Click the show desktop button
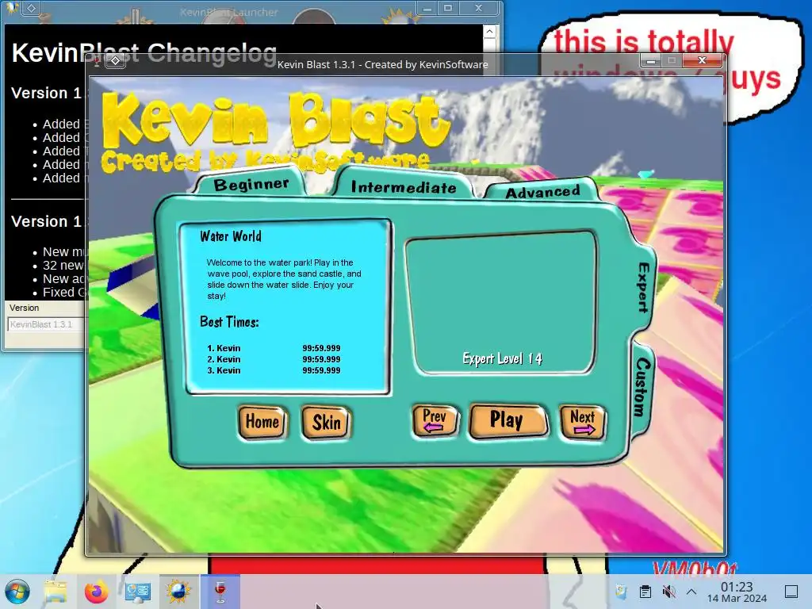Viewport: 812px width, 609px height. point(791,592)
